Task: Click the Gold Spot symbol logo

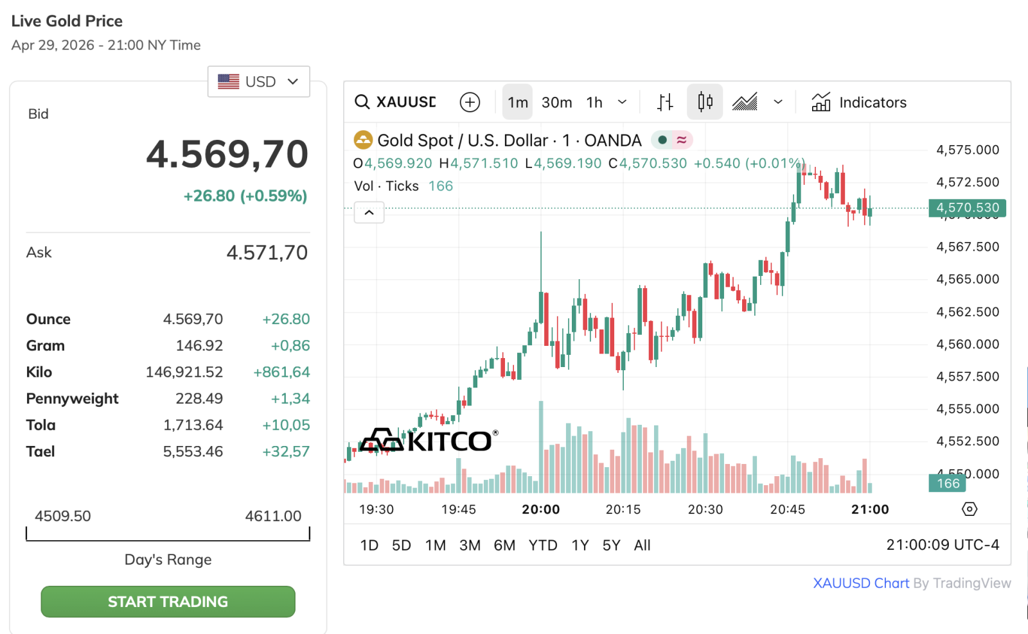Action: (x=363, y=140)
